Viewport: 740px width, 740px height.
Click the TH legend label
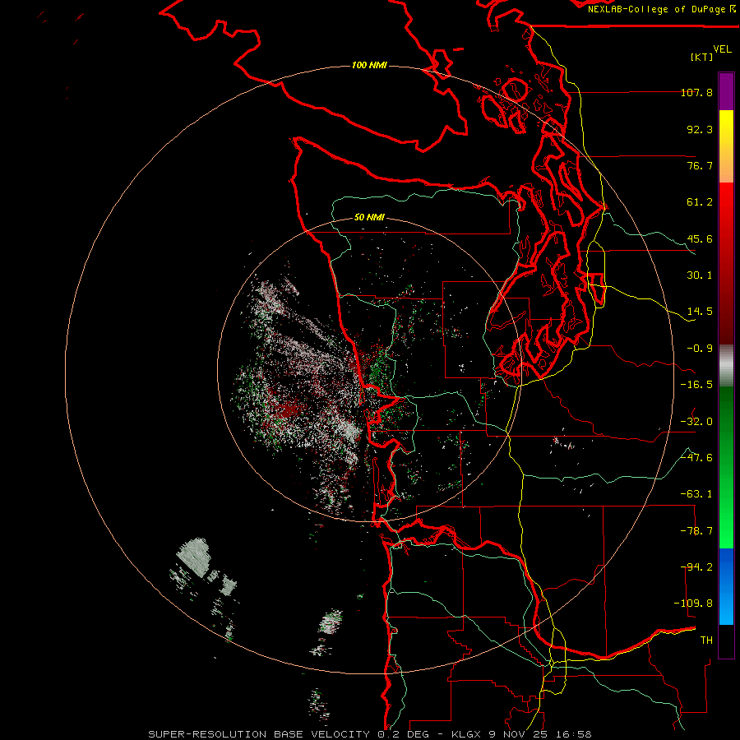point(706,641)
